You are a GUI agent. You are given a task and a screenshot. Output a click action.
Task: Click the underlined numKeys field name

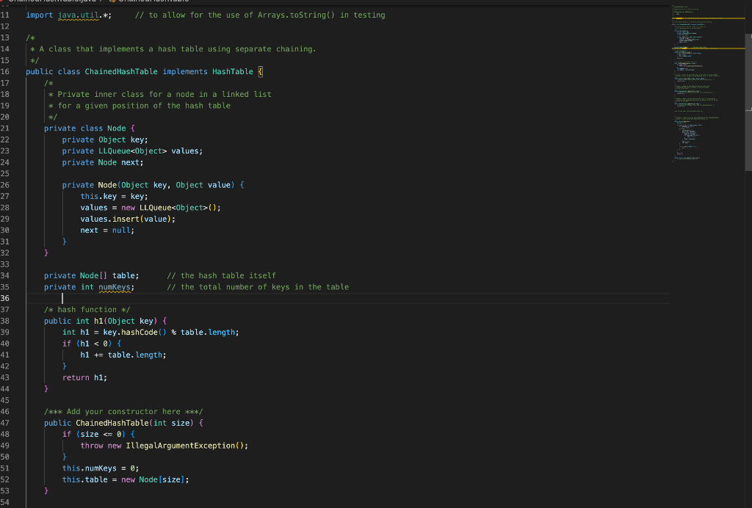pyautogui.click(x=115, y=286)
